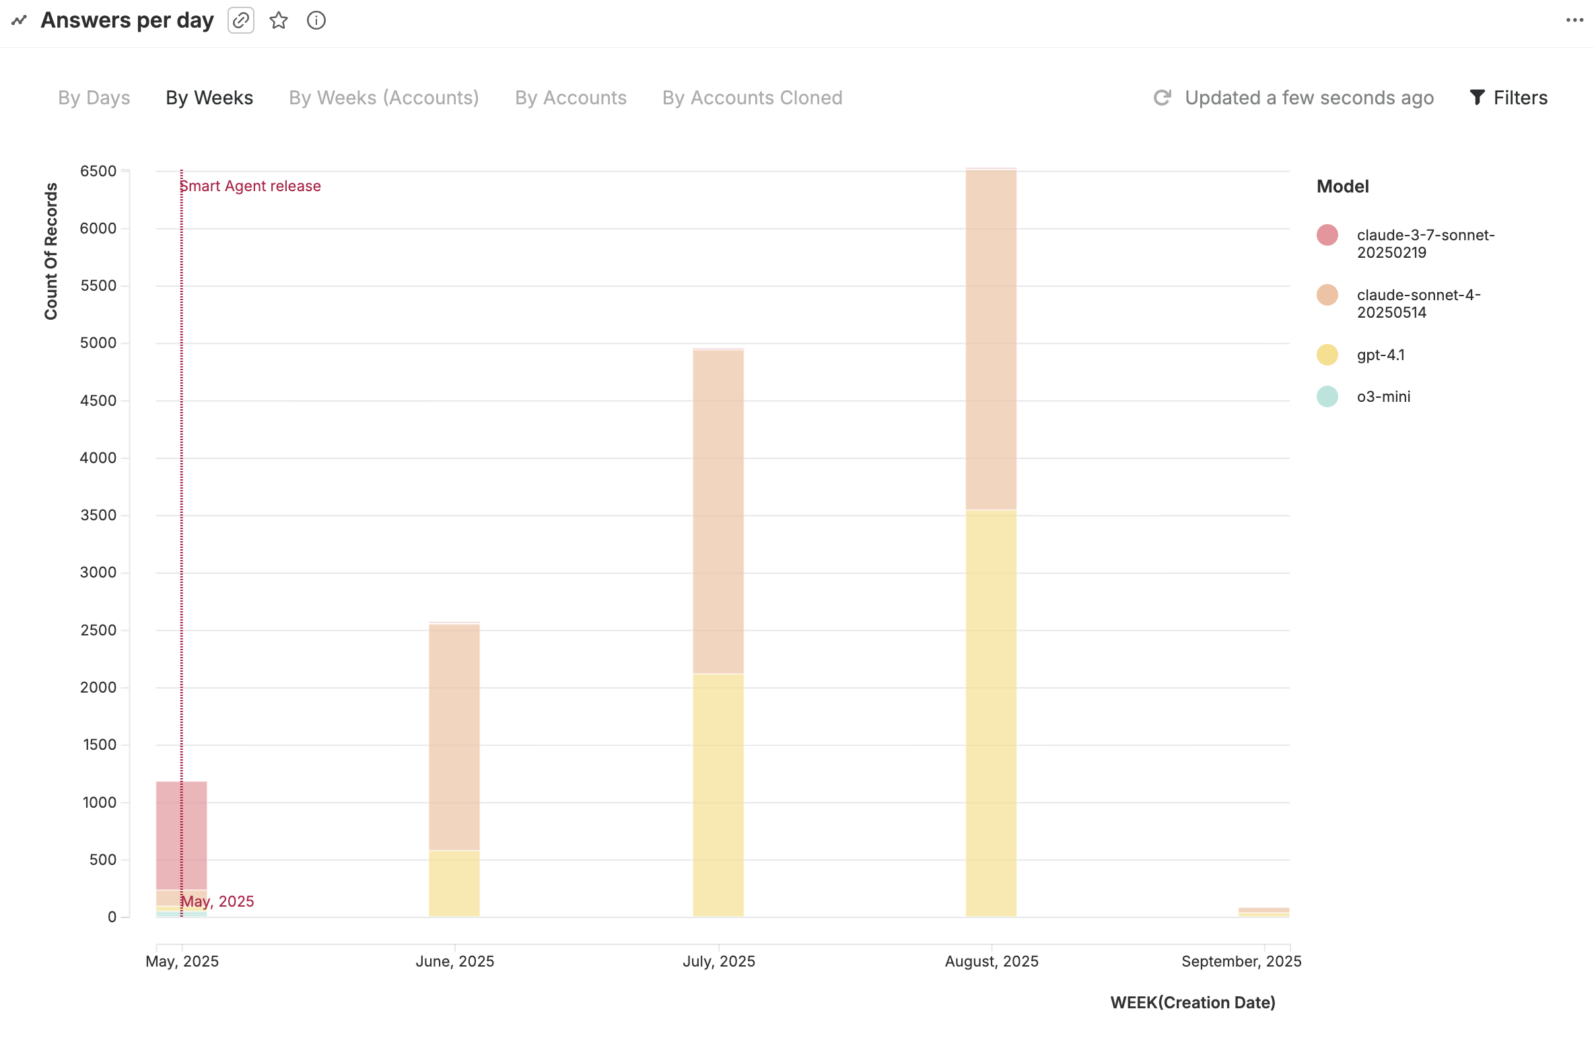Image resolution: width=1594 pixels, height=1046 pixels.
Task: Click the refresh icon near Updated text
Action: (x=1163, y=98)
